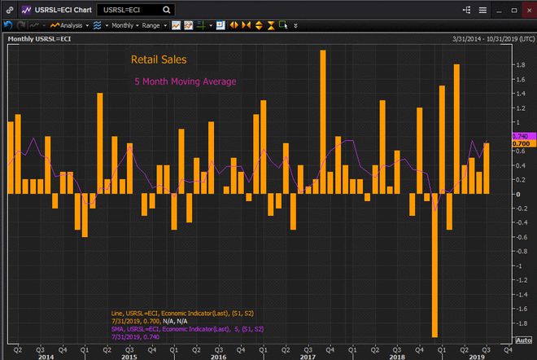Click the expand horizontally arrows icon

pos(234,25)
